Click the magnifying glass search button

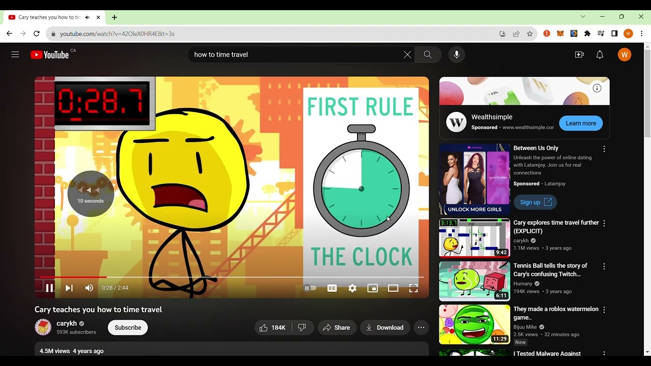coord(428,54)
